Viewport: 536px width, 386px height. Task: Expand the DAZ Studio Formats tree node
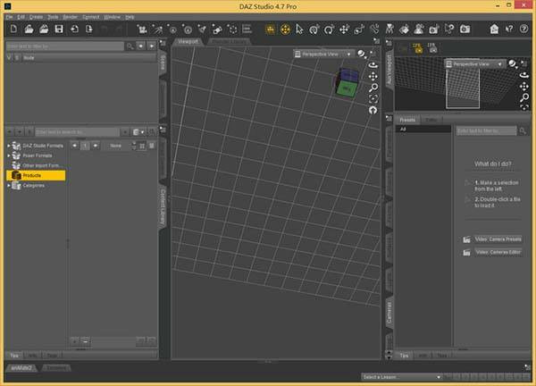(x=9, y=145)
